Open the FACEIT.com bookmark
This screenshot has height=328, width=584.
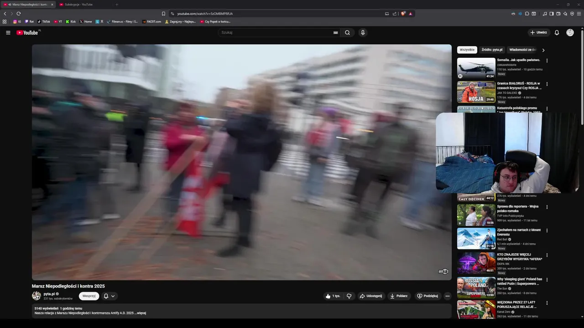[x=151, y=21]
